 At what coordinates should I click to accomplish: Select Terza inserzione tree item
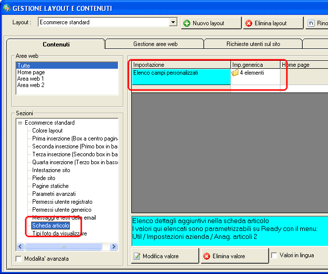(x=75, y=154)
